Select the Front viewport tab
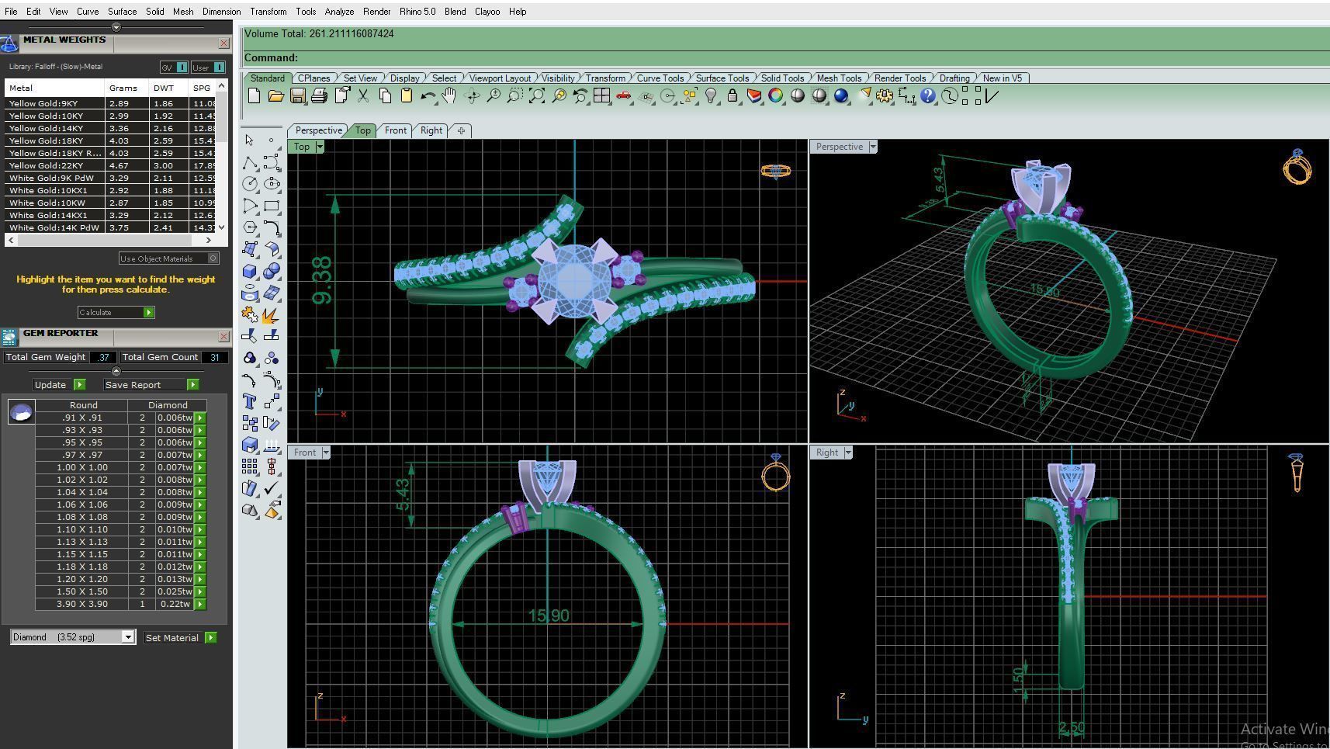 (396, 130)
